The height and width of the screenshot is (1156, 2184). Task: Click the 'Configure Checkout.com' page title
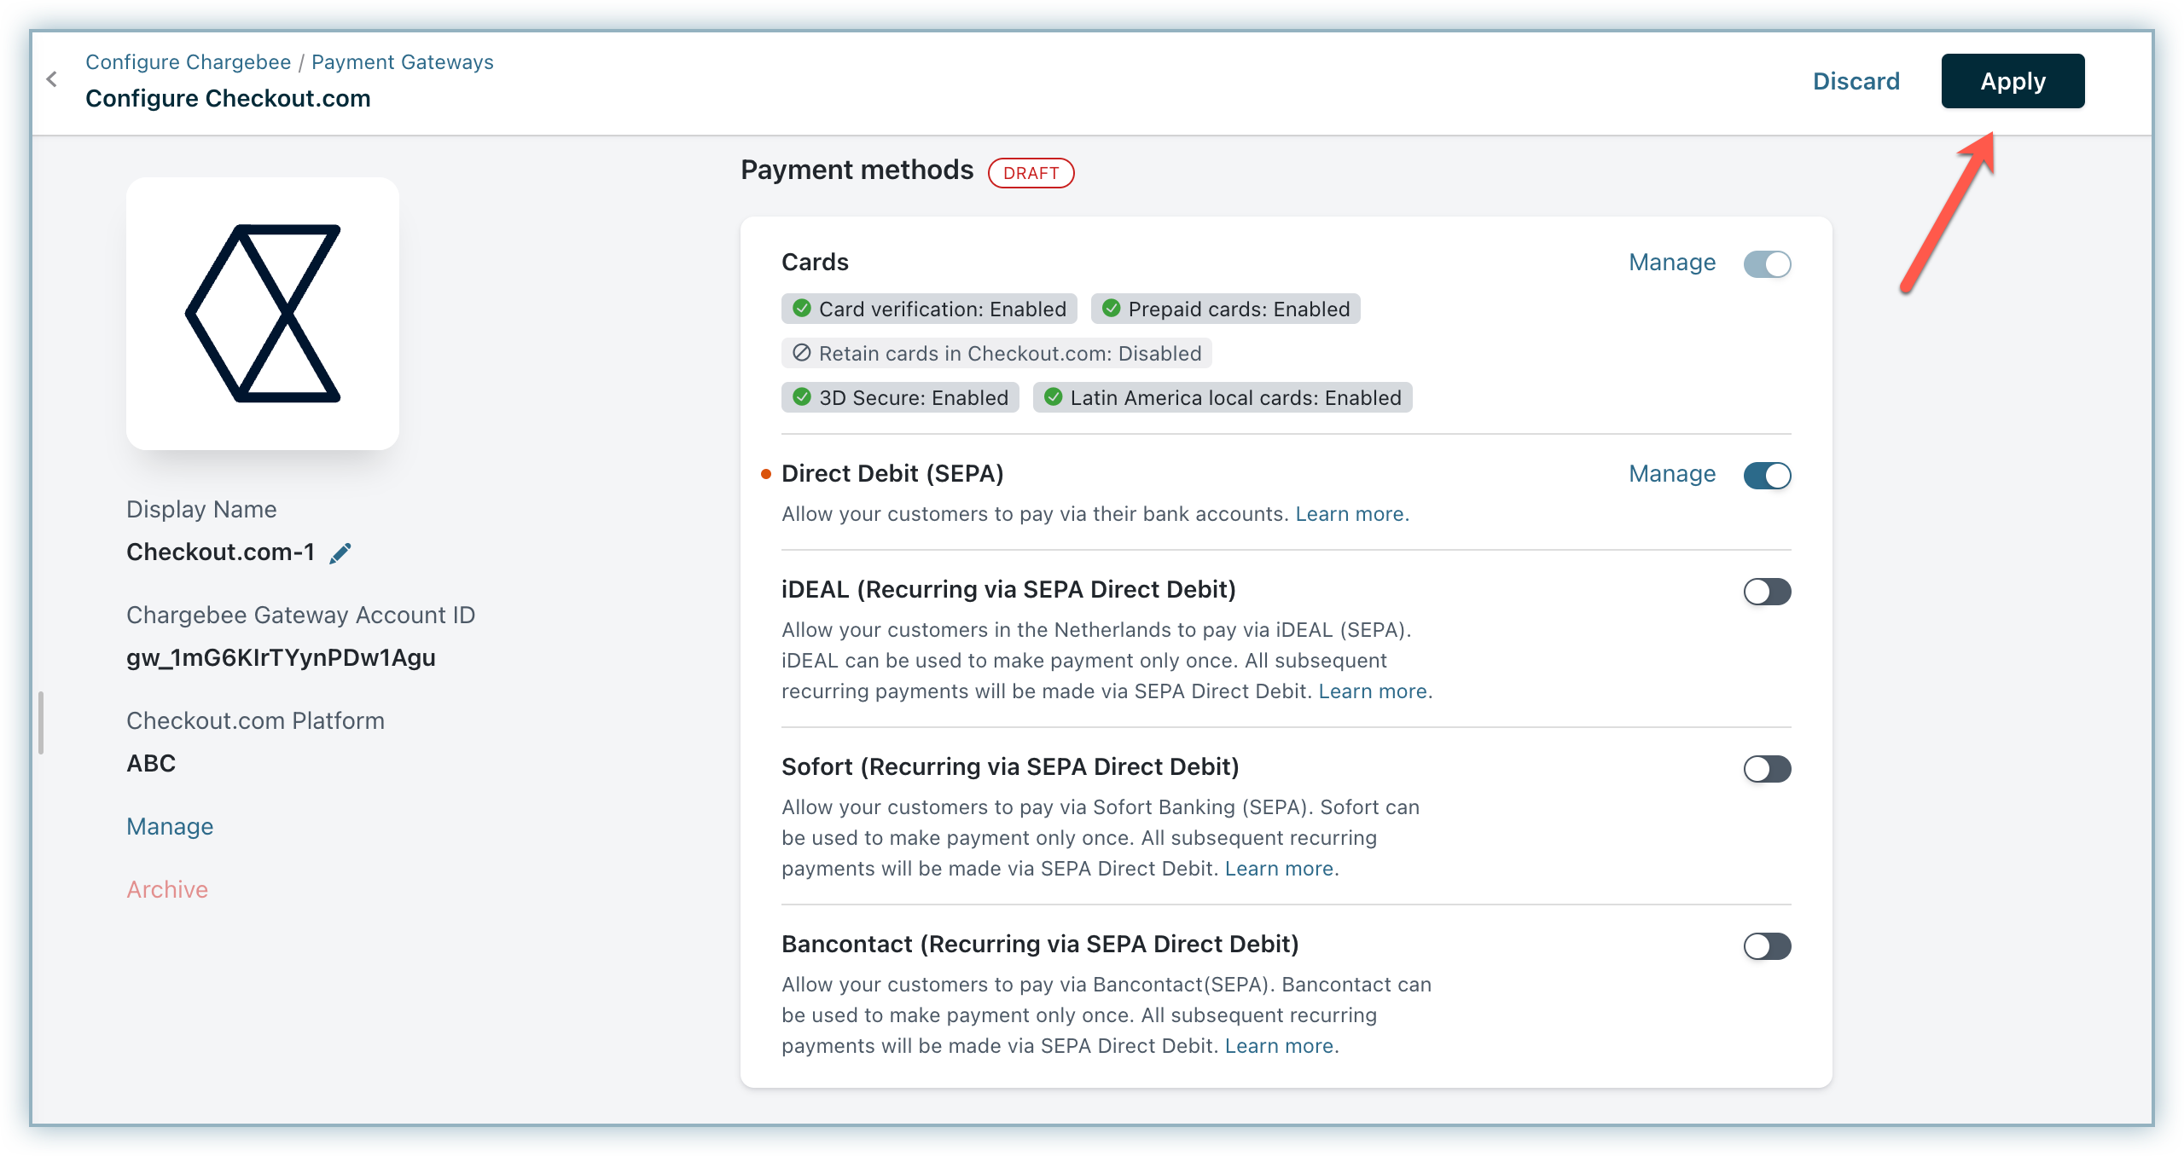coord(228,98)
